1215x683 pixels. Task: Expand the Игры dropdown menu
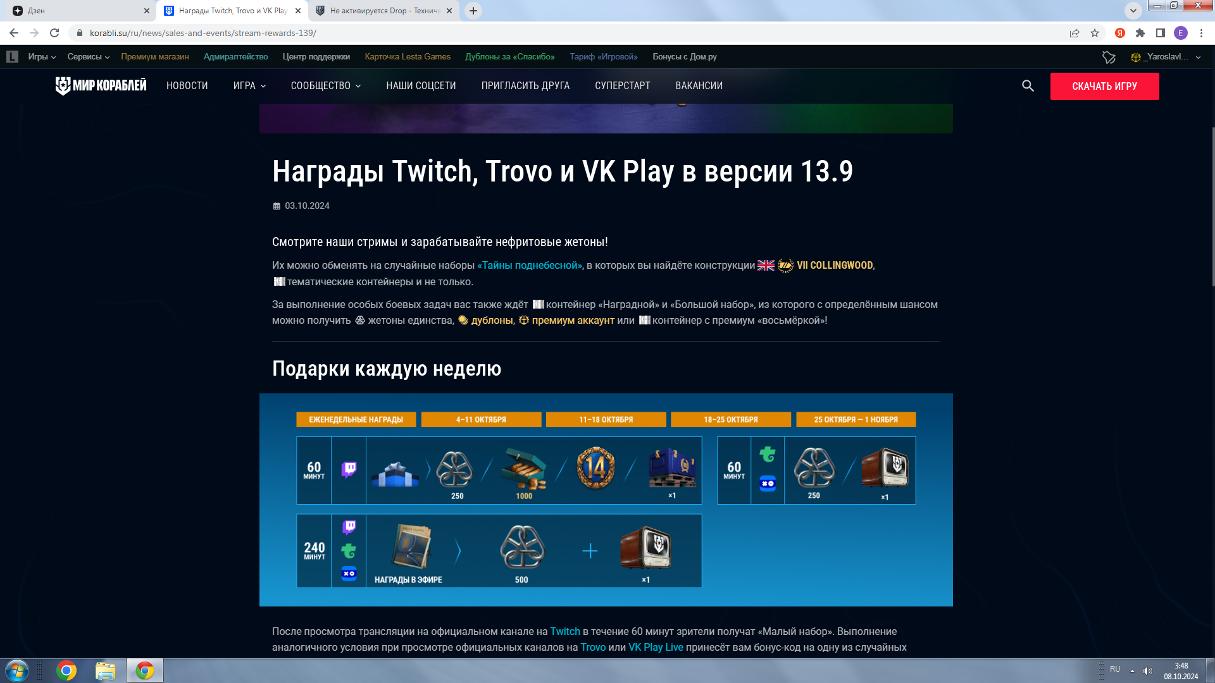coord(42,56)
